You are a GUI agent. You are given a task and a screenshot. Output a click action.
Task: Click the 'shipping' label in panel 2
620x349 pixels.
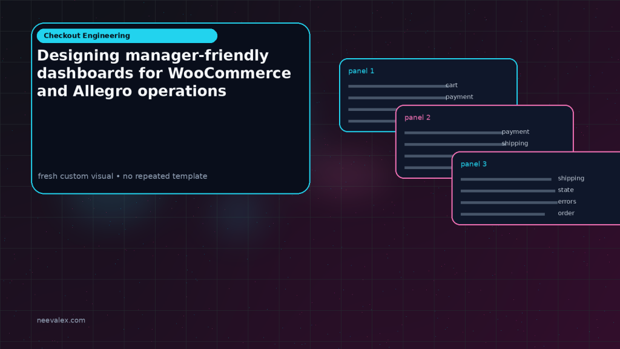515,143
